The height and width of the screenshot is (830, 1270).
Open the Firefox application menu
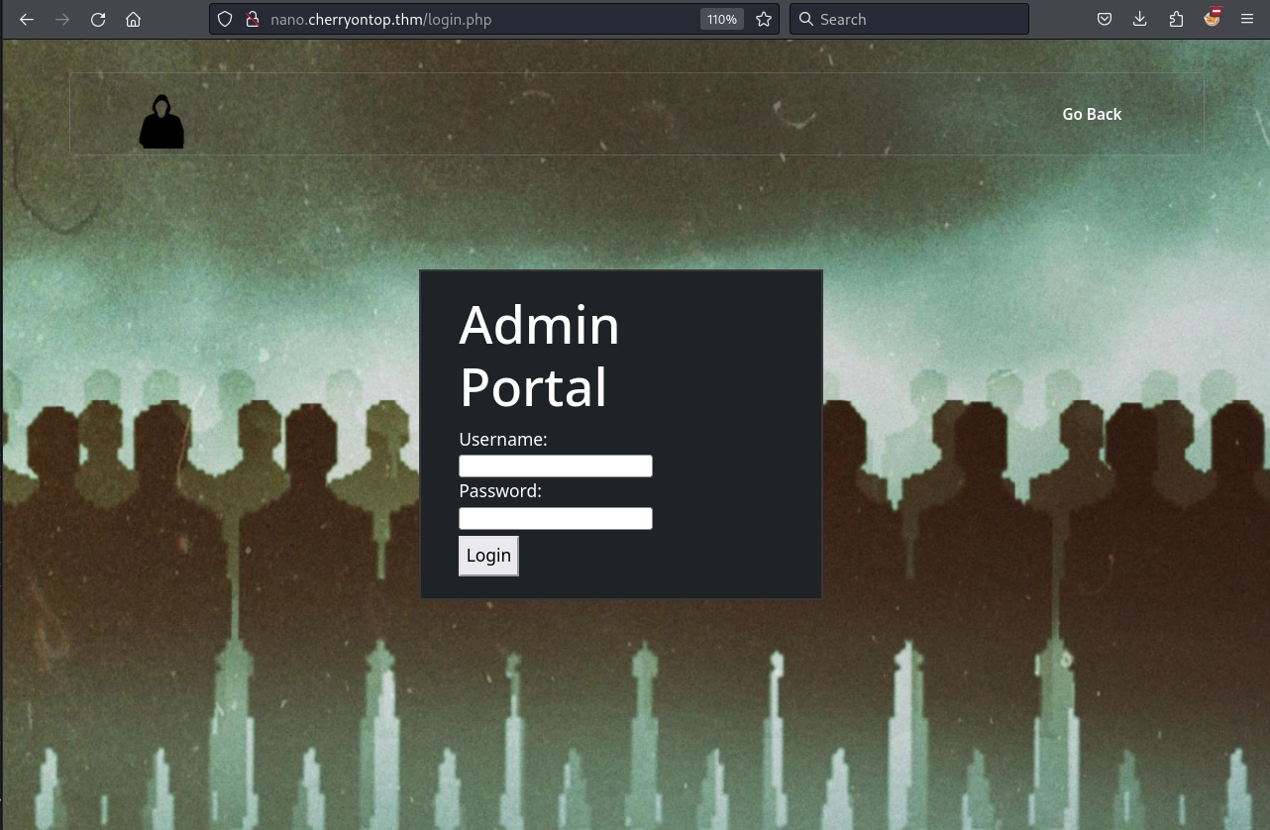tap(1247, 19)
